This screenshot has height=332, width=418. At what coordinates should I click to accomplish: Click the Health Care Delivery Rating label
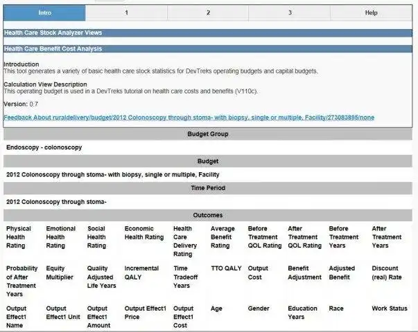(x=185, y=241)
